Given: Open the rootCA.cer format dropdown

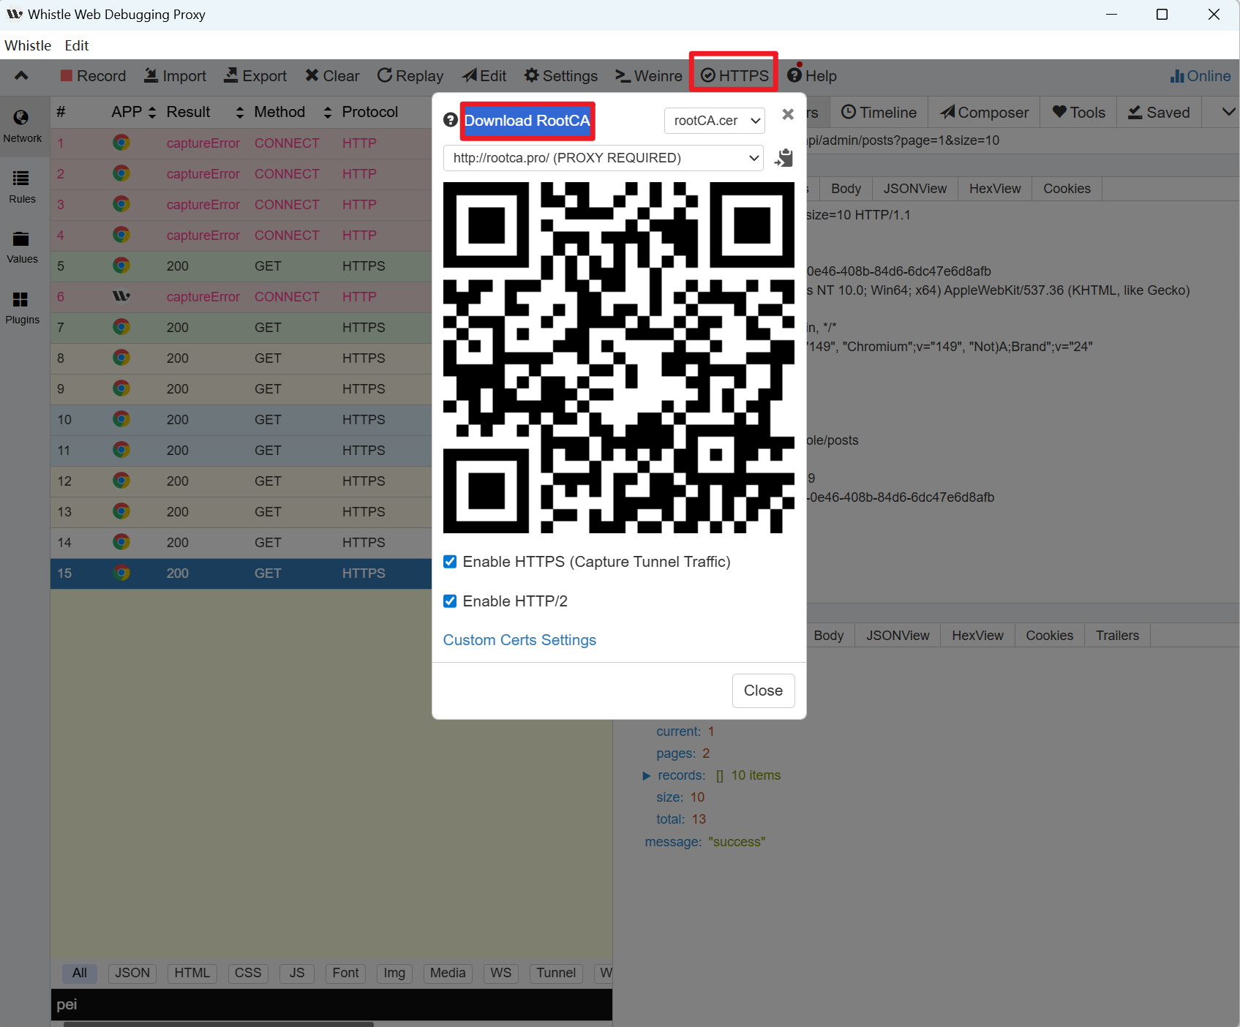Looking at the screenshot, I should point(715,121).
